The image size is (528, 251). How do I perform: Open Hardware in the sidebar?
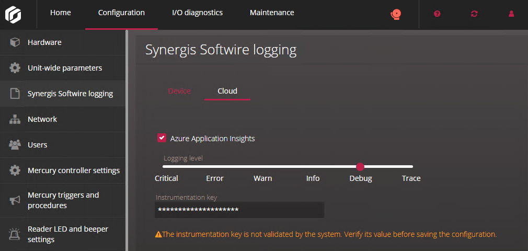point(63,42)
